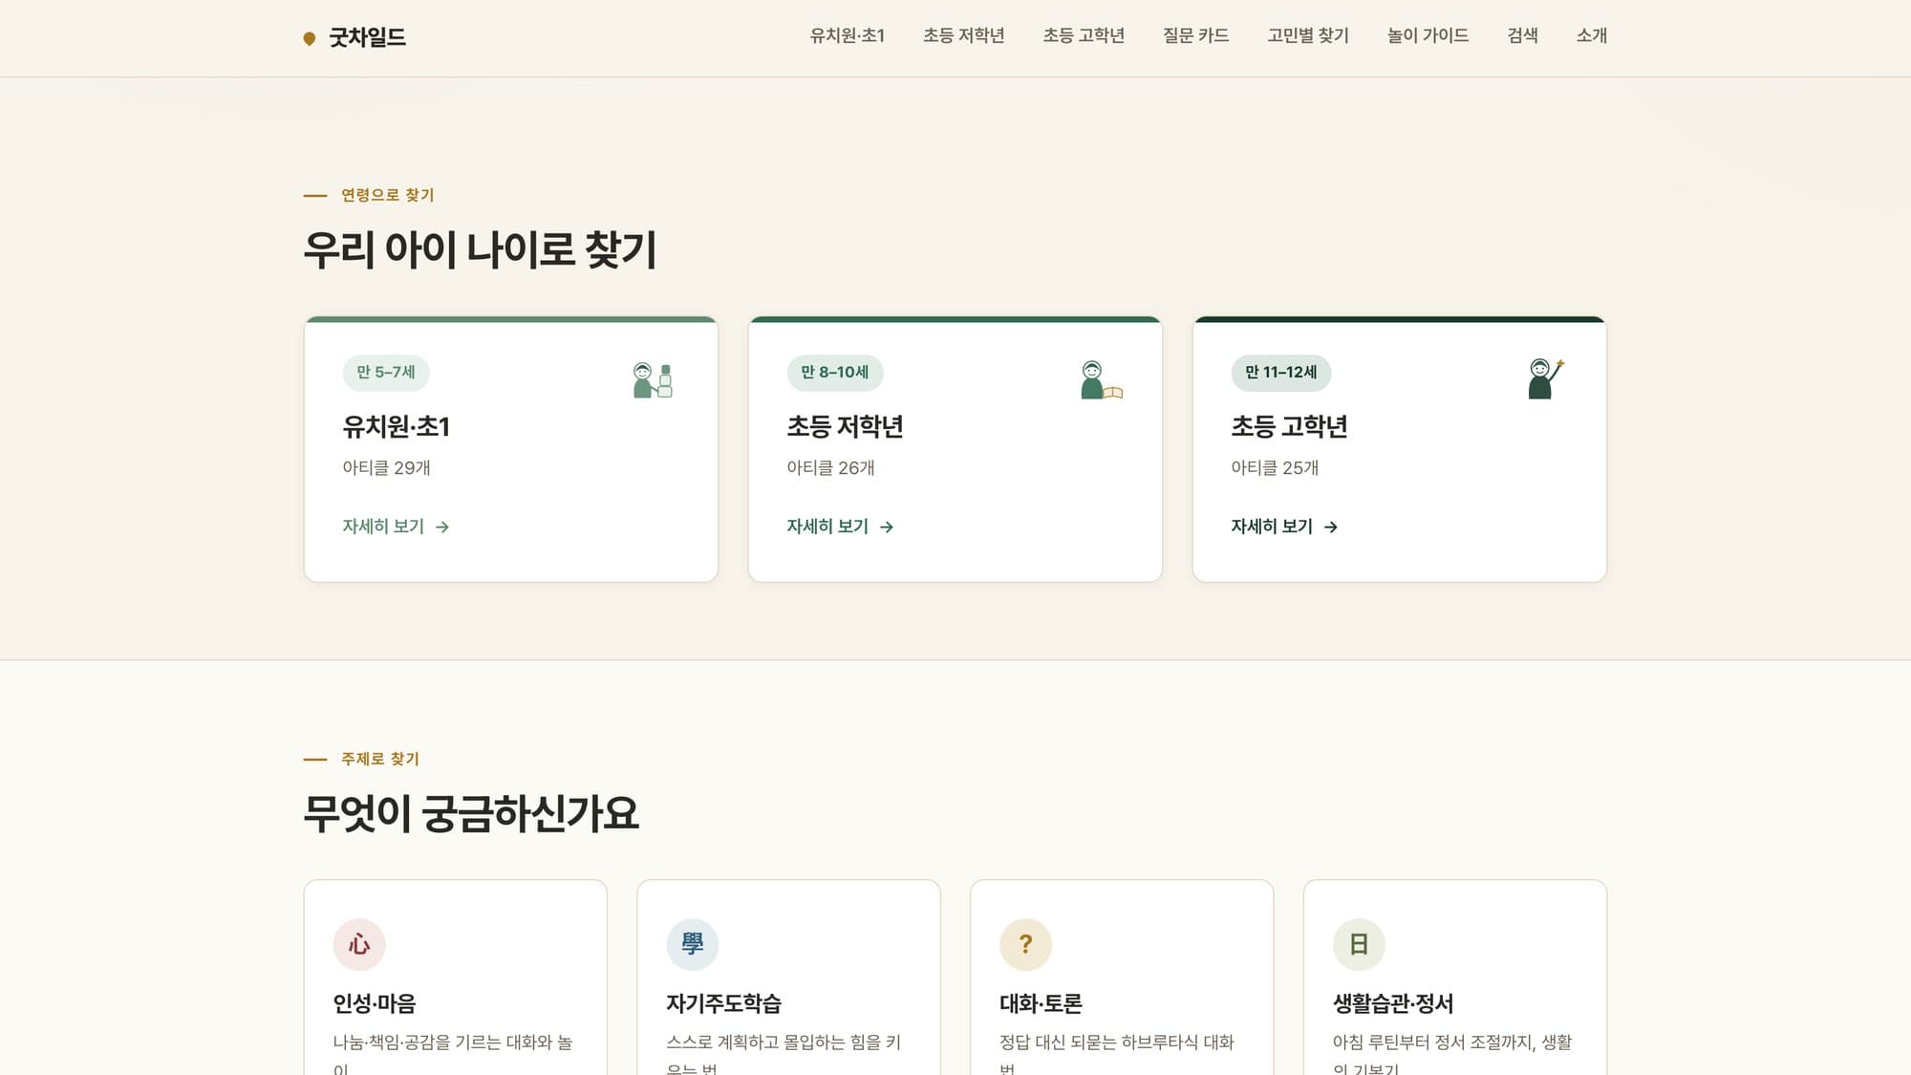Click 자세히 보기 in the 초등 저학년 card

click(840, 527)
